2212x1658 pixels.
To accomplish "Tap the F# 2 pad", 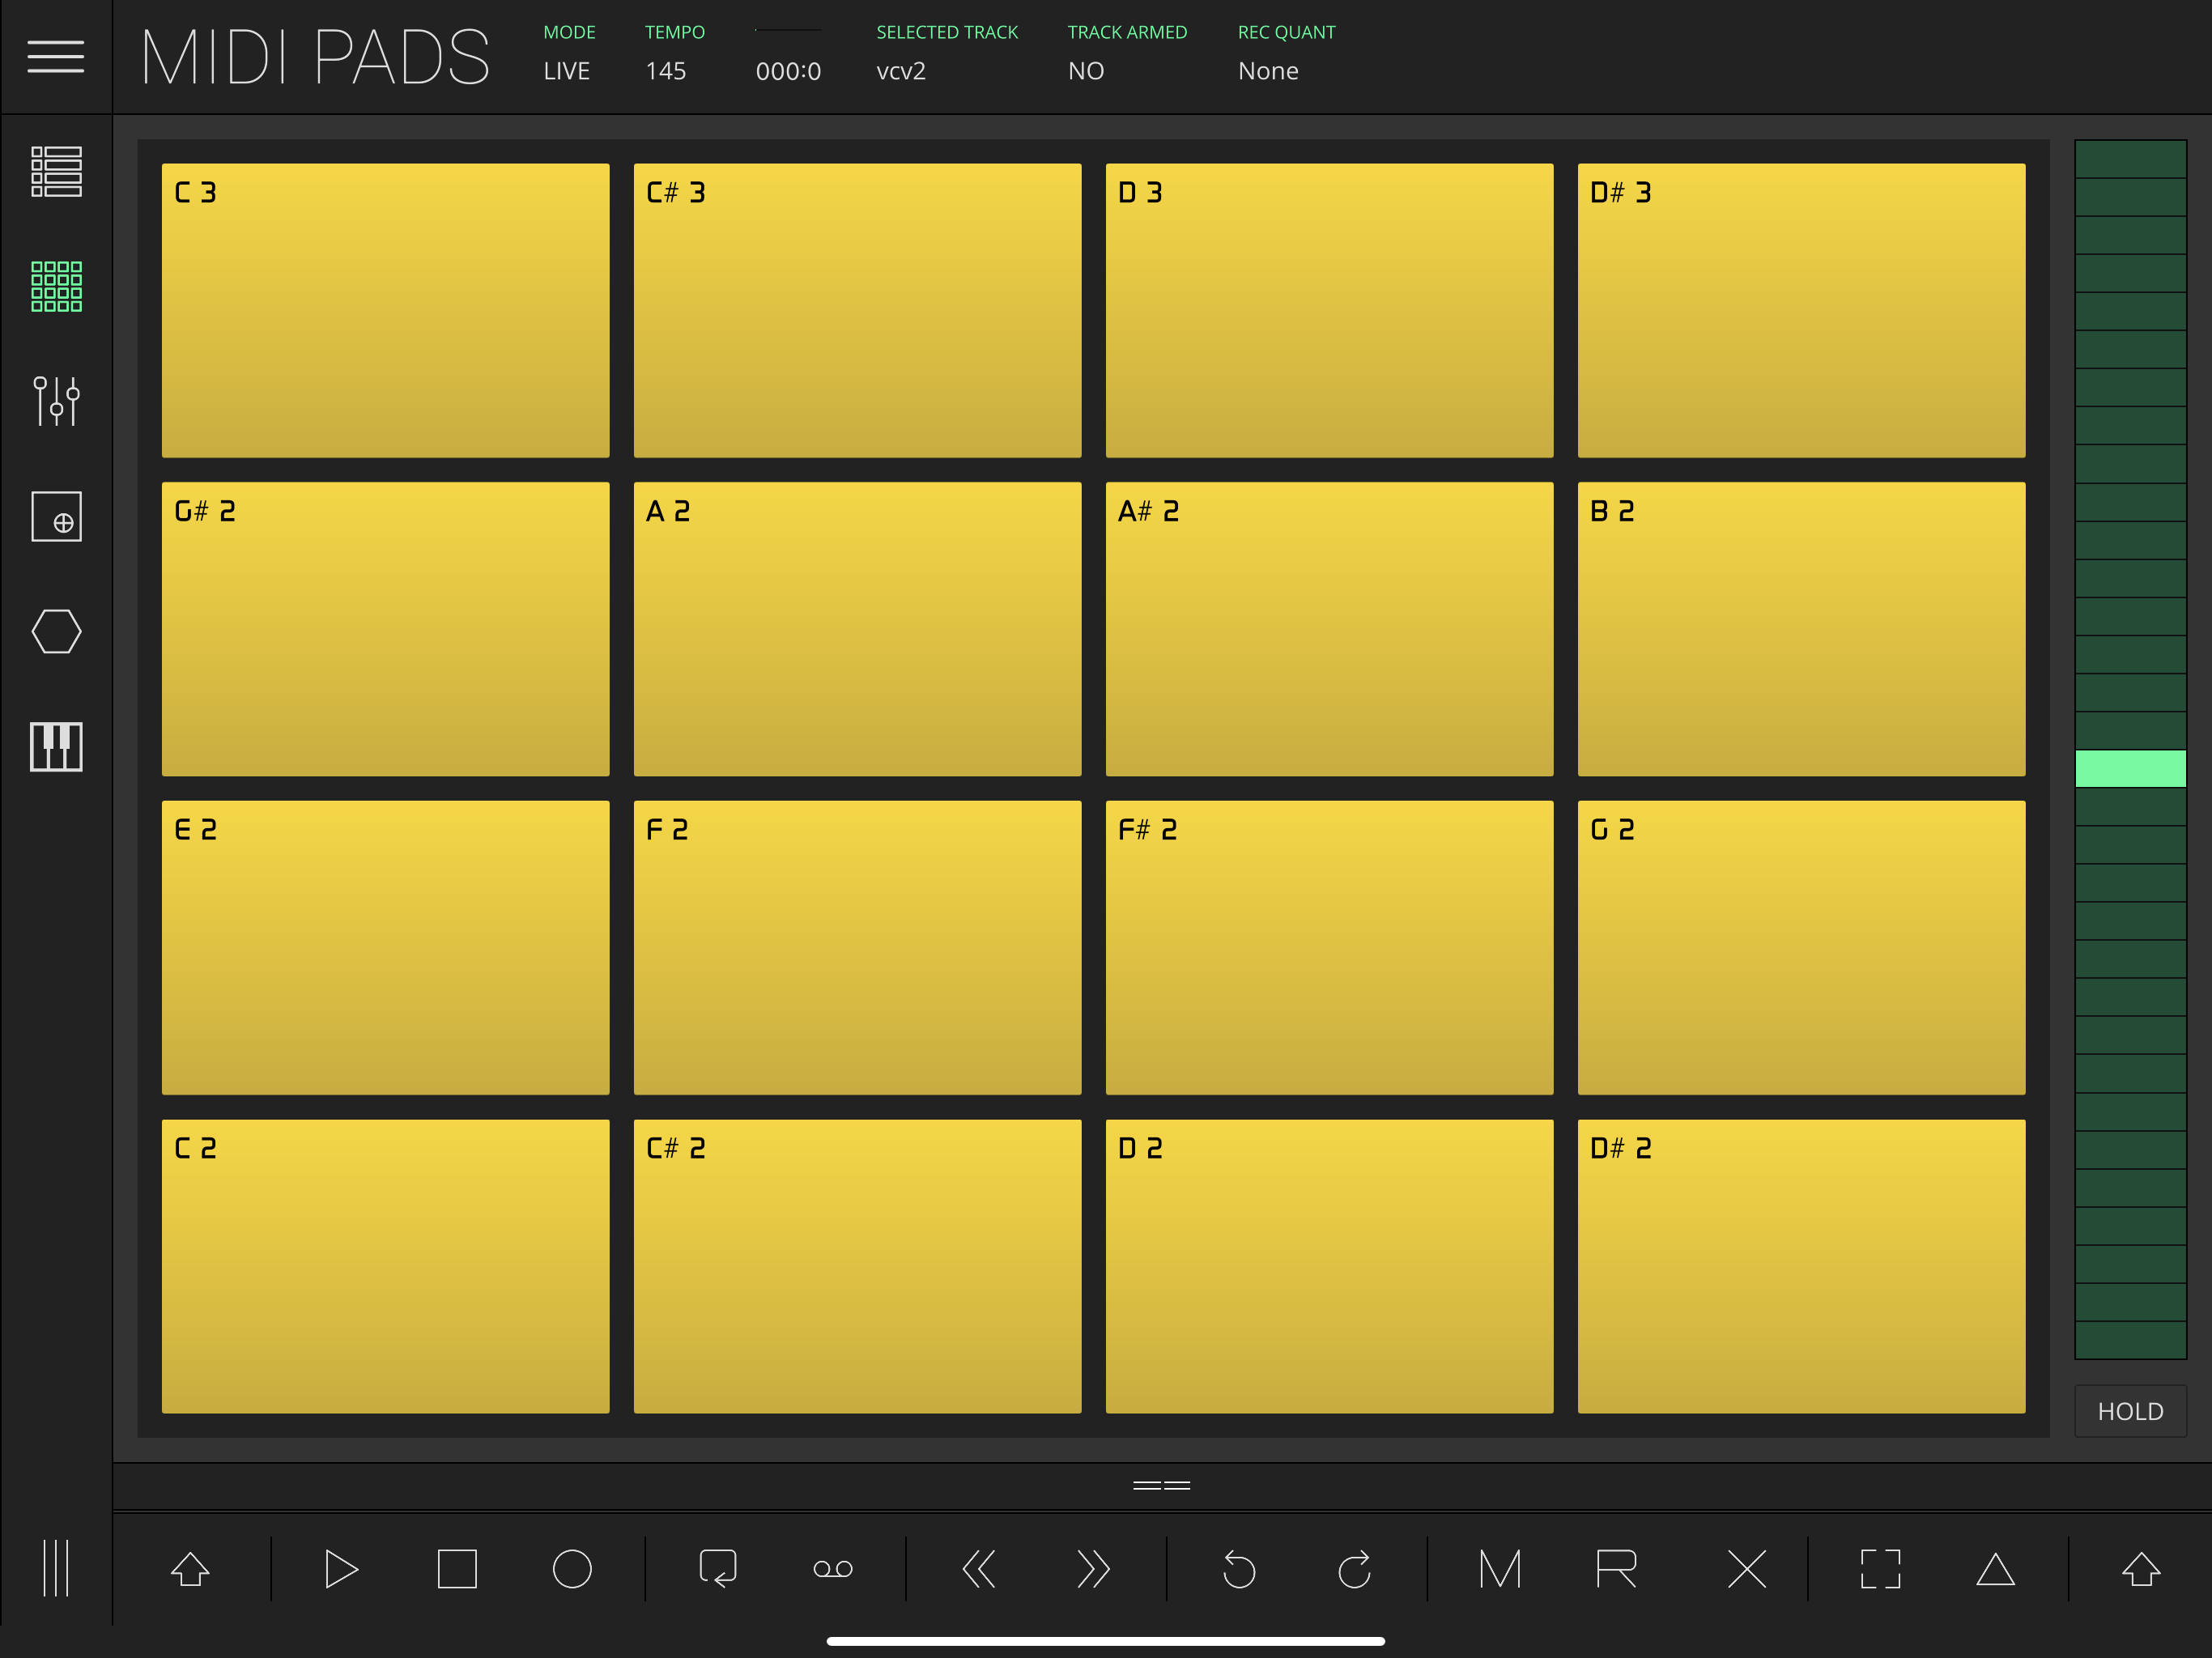I will click(1329, 947).
